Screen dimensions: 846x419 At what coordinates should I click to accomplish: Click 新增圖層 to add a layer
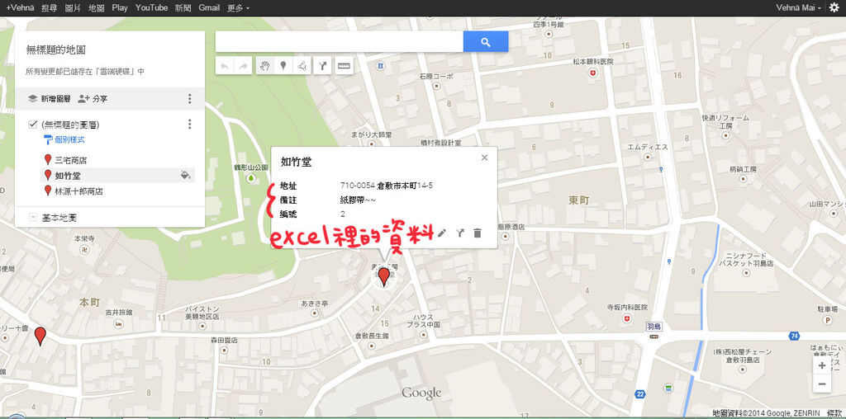click(x=50, y=98)
